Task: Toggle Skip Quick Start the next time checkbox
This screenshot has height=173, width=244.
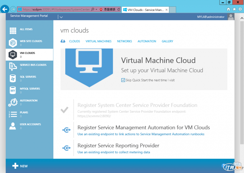Action: coord(123,80)
